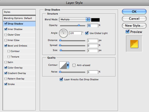This screenshot has height=112, width=149.
Task: Click the Cancel button
Action: pyautogui.click(x=134, y=18)
